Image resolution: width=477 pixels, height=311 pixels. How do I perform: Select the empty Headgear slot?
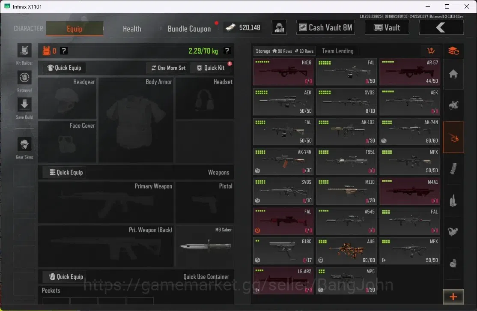click(x=67, y=98)
